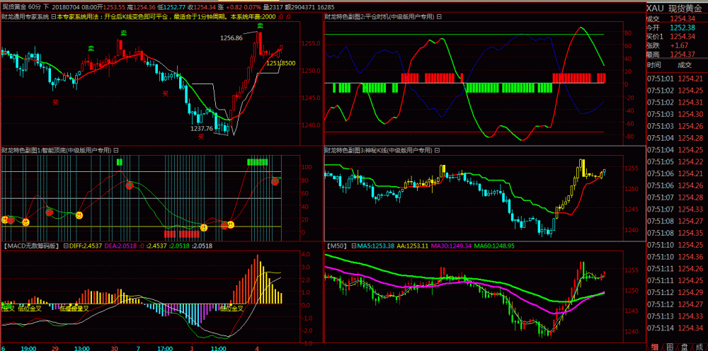
Task: Click the 60分 period label
Action: tap(35, 7)
